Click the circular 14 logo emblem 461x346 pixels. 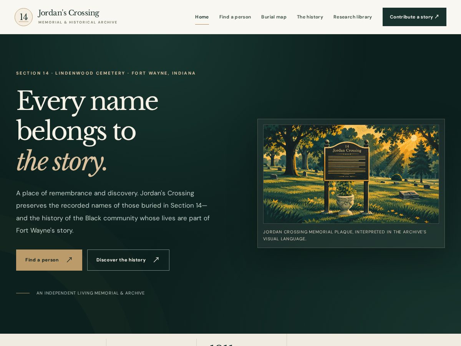coord(23,17)
